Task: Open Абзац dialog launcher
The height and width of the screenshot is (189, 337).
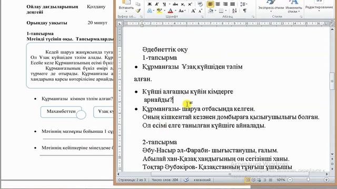Action: [x=253, y=16]
